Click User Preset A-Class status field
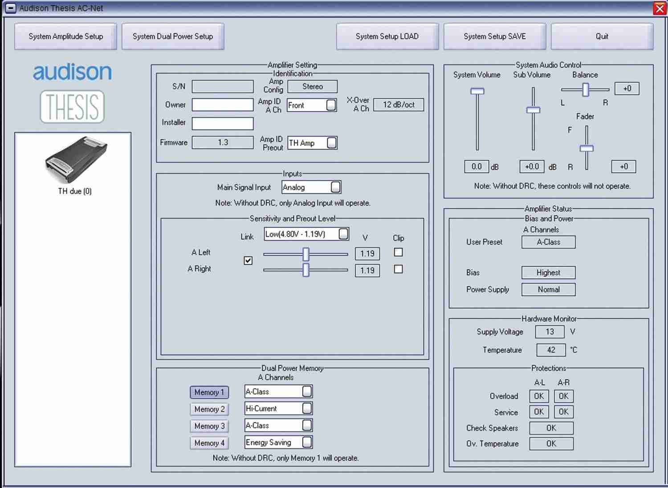Viewport: 668px width, 488px height. pos(549,242)
